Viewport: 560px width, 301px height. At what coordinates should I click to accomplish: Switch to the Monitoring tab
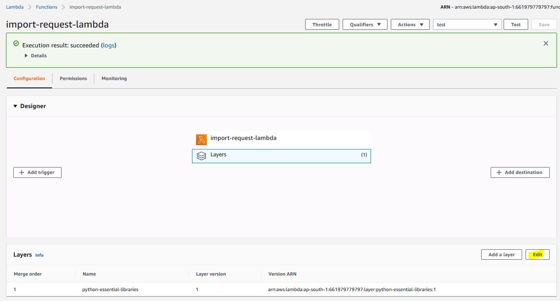point(114,78)
